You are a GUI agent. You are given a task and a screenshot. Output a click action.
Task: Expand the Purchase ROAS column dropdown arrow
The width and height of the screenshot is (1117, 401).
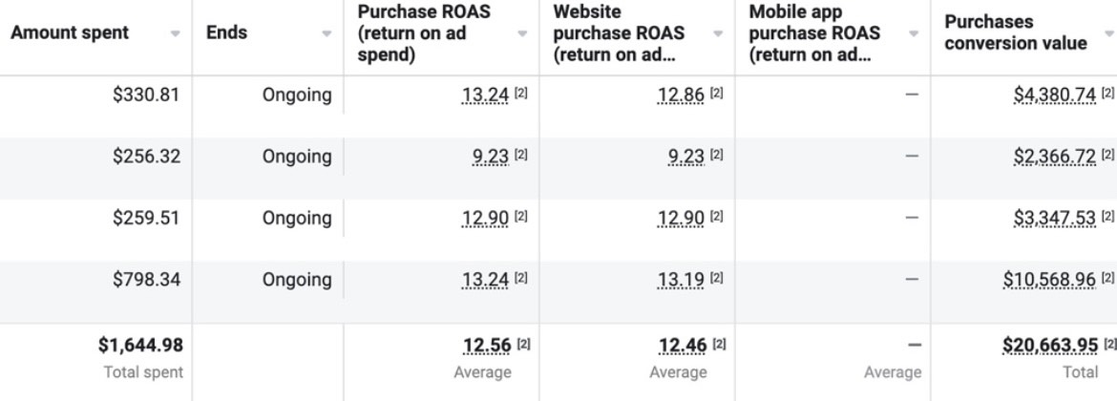click(x=522, y=33)
